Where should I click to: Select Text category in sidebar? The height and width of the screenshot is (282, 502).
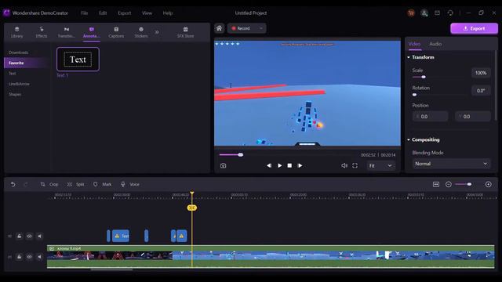[x=13, y=74]
